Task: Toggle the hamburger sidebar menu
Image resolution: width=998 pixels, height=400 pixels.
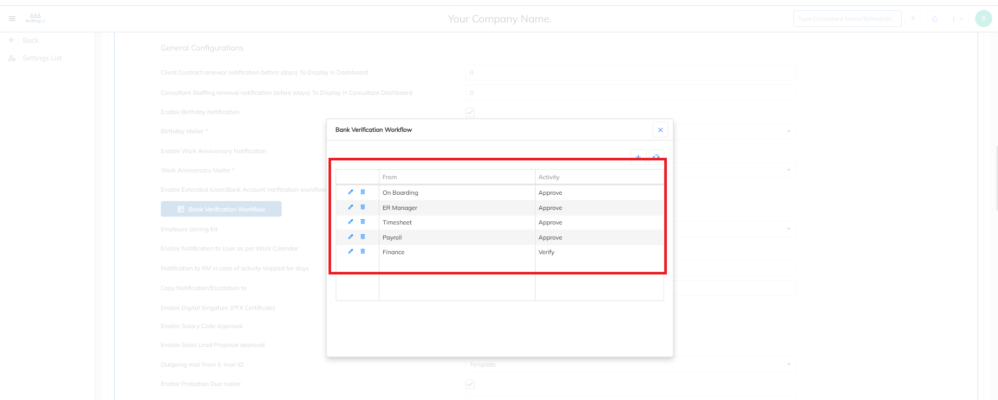Action: pos(12,19)
